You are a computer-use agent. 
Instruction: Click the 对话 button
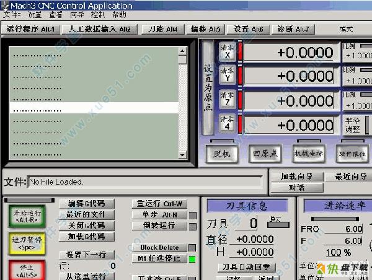(297, 188)
